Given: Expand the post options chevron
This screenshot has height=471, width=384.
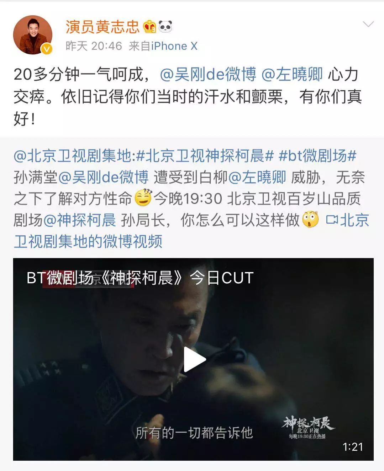Looking at the screenshot, I should 368,24.
